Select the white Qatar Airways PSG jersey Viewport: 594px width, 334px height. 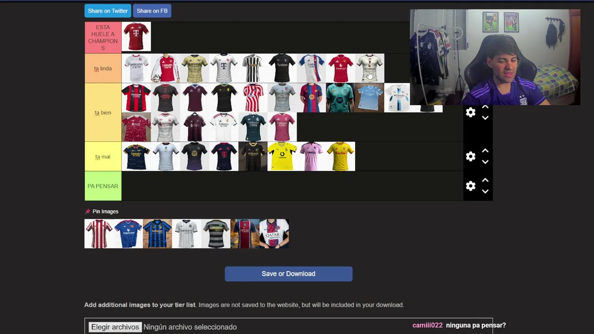tap(274, 234)
